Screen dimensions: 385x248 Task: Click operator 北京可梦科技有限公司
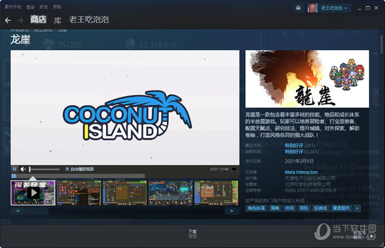(x=307, y=184)
